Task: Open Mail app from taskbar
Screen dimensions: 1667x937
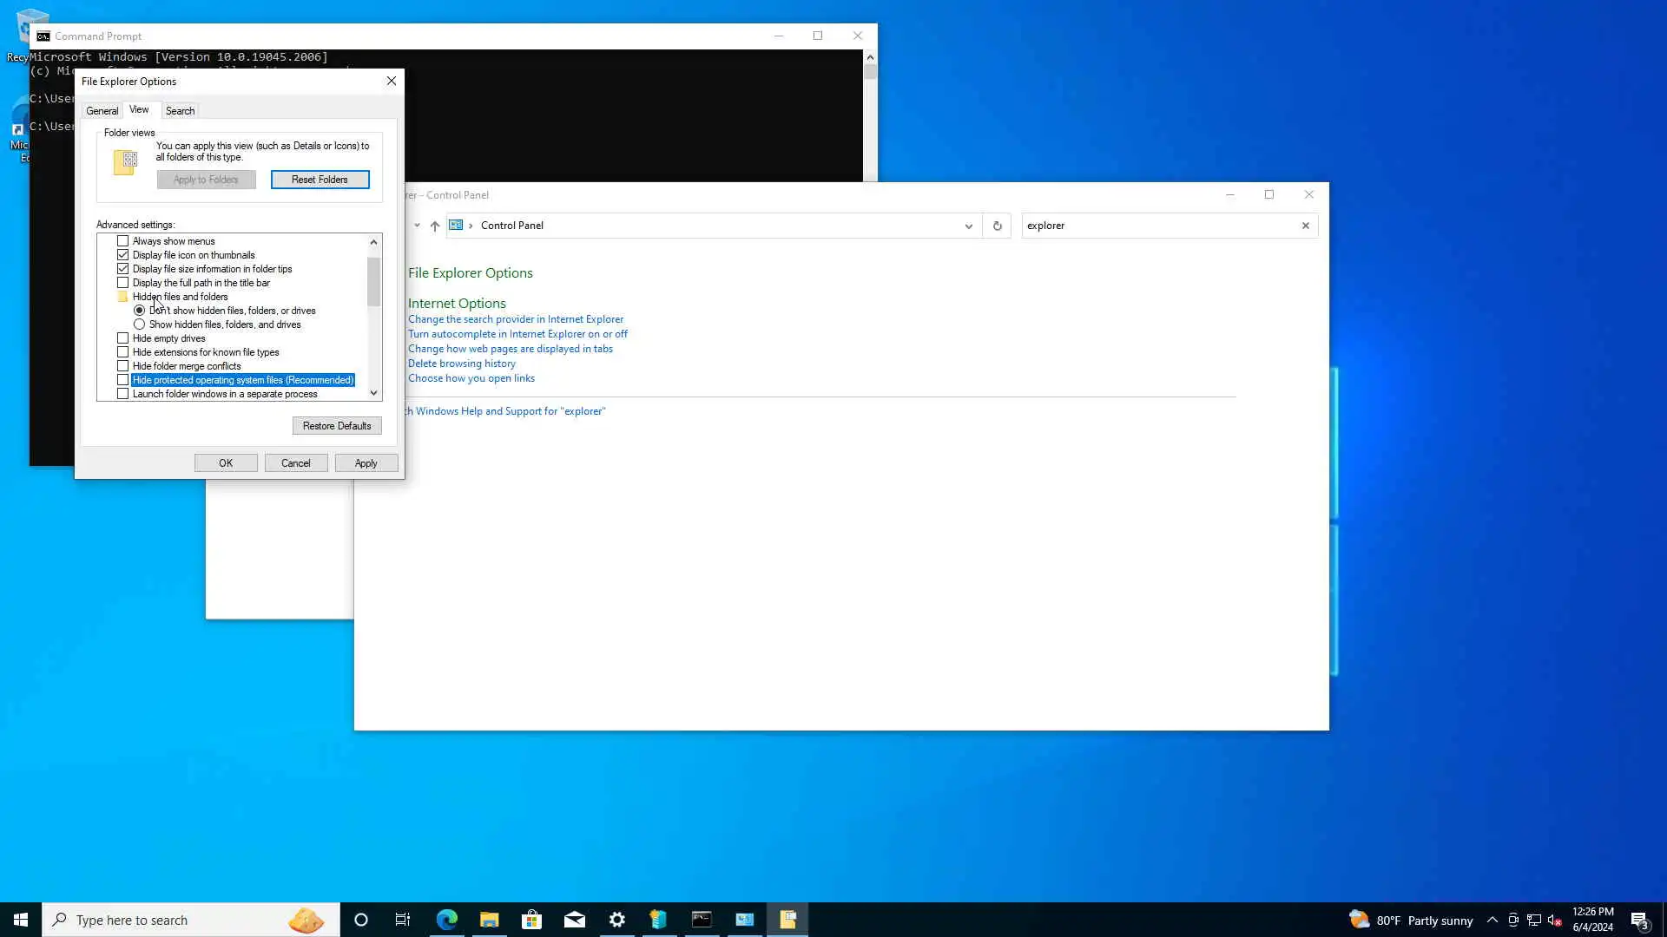Action: point(574,920)
